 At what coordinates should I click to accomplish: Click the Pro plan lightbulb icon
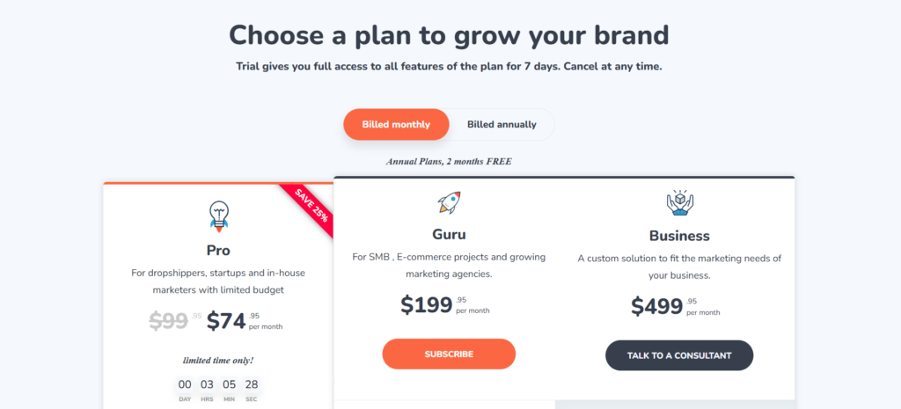tap(218, 214)
